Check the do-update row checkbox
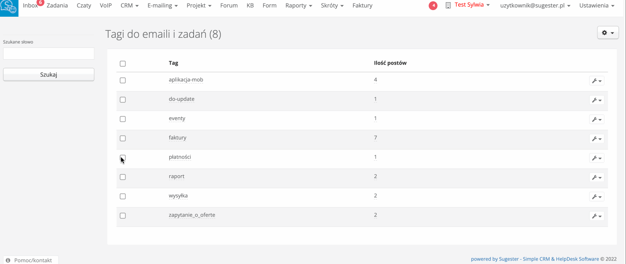 click(x=123, y=100)
